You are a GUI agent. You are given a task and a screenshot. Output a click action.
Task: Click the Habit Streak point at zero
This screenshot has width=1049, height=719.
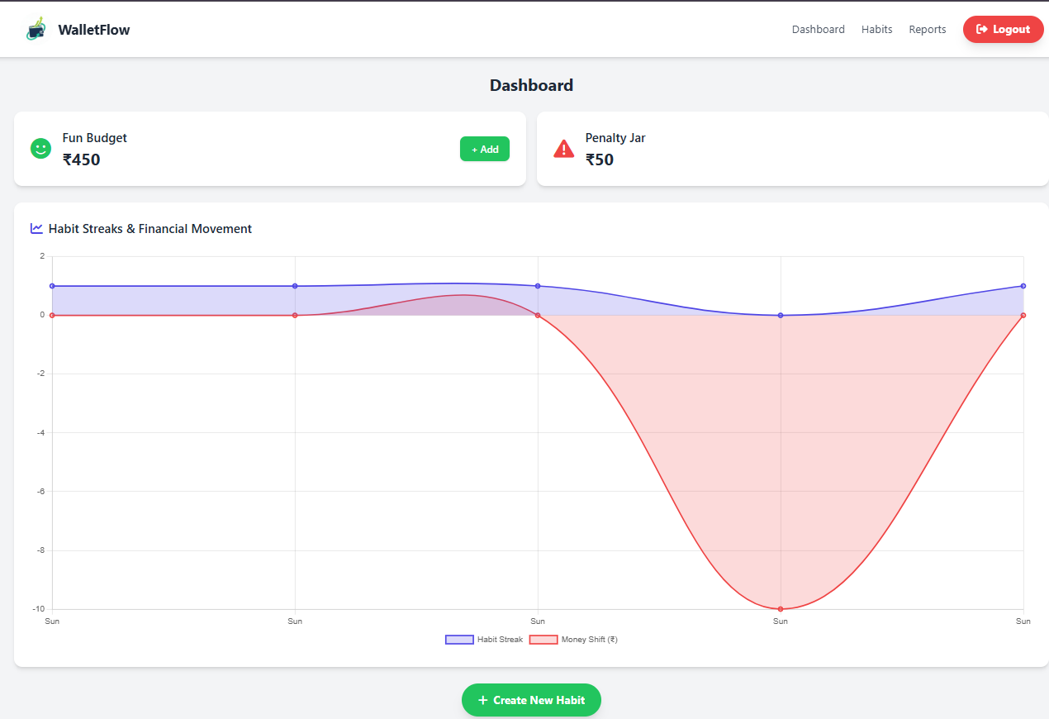point(781,315)
